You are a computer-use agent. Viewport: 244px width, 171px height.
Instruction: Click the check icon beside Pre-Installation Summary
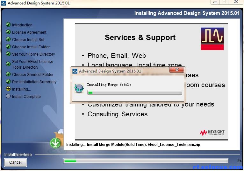[x=8, y=81]
